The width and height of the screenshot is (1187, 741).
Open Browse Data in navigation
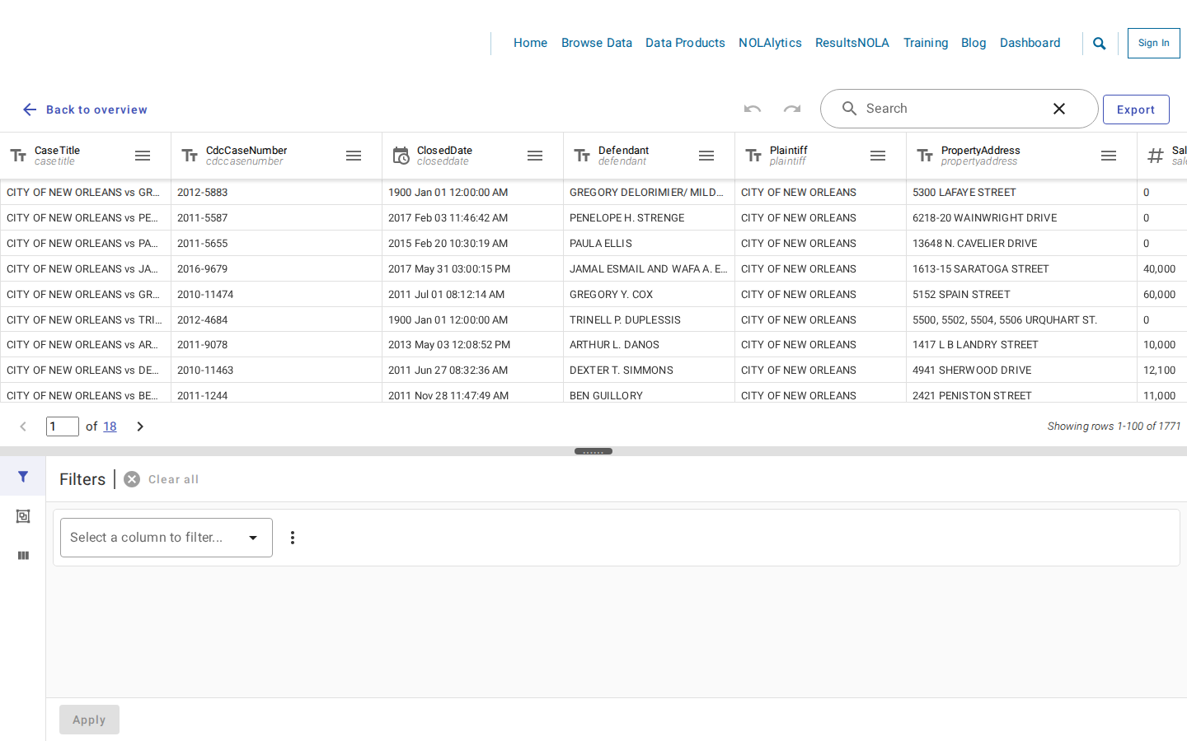click(597, 43)
